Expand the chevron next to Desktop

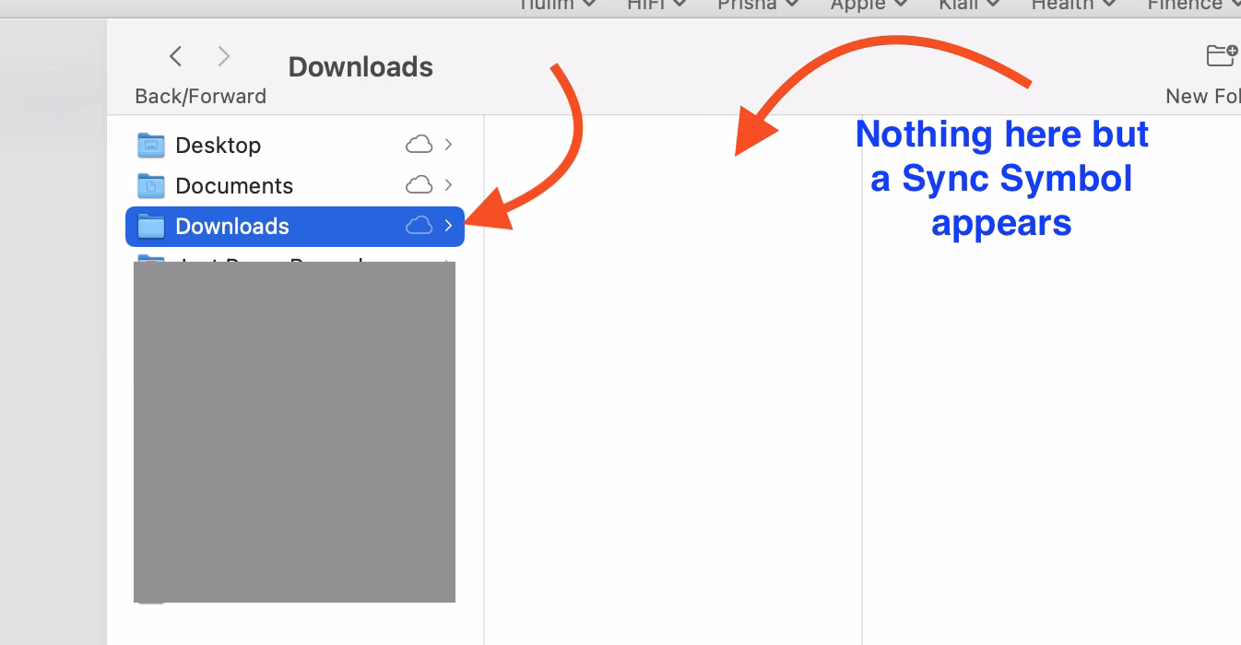(448, 144)
